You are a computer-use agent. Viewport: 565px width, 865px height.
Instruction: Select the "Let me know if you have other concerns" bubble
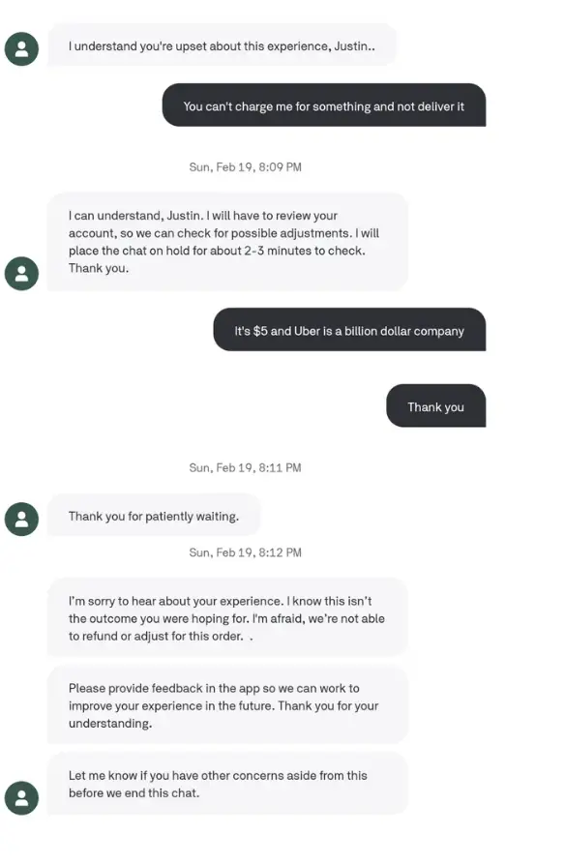click(227, 784)
